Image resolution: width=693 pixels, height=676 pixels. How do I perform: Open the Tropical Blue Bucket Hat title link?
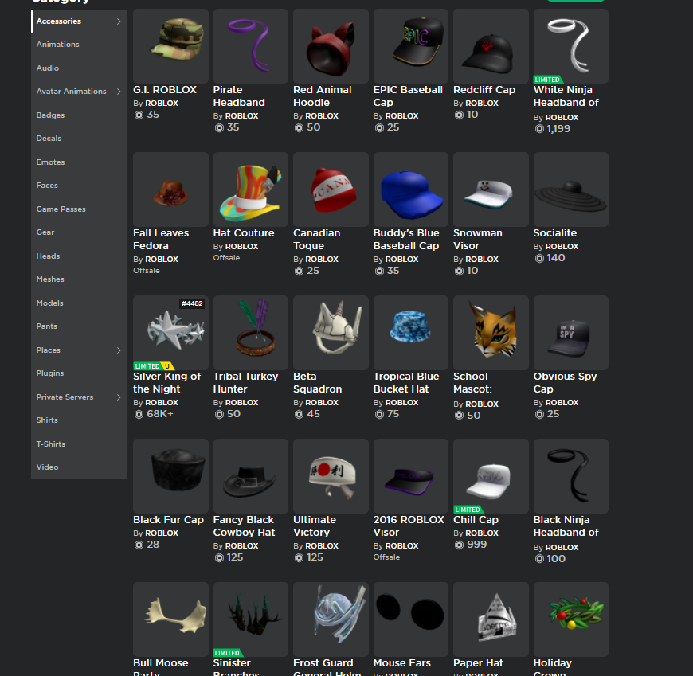pos(406,383)
